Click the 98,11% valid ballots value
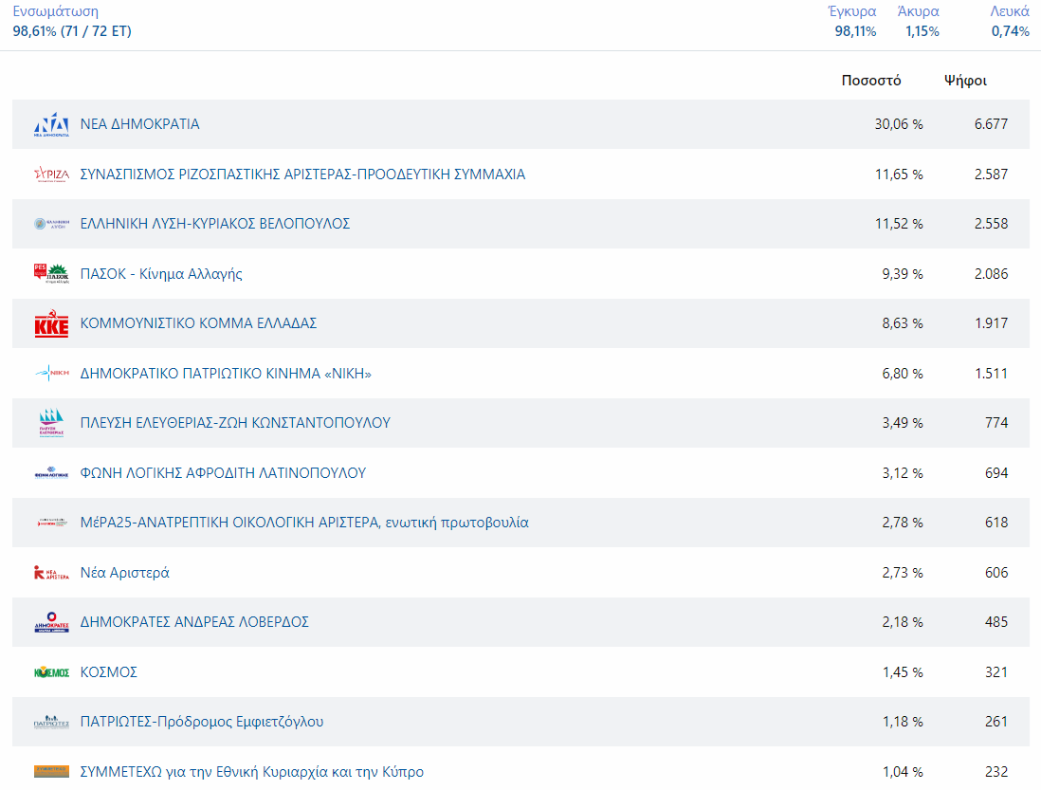 [856, 31]
